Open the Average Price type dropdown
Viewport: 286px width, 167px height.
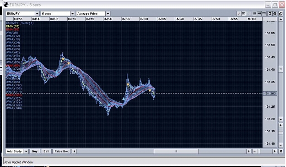tap(108, 14)
